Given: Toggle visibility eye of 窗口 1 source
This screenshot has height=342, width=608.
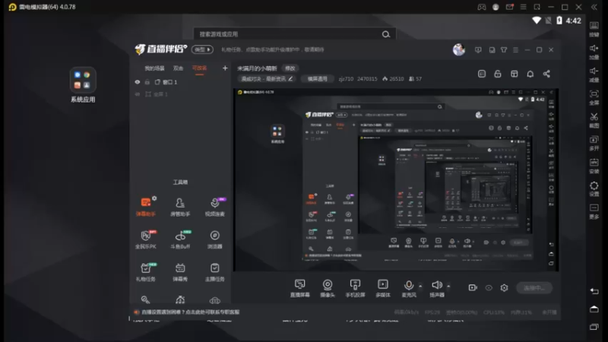Looking at the screenshot, I should (138, 82).
